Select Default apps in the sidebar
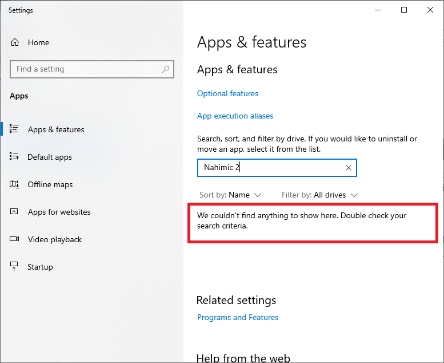Viewport: 444px width, 363px height. [50, 157]
